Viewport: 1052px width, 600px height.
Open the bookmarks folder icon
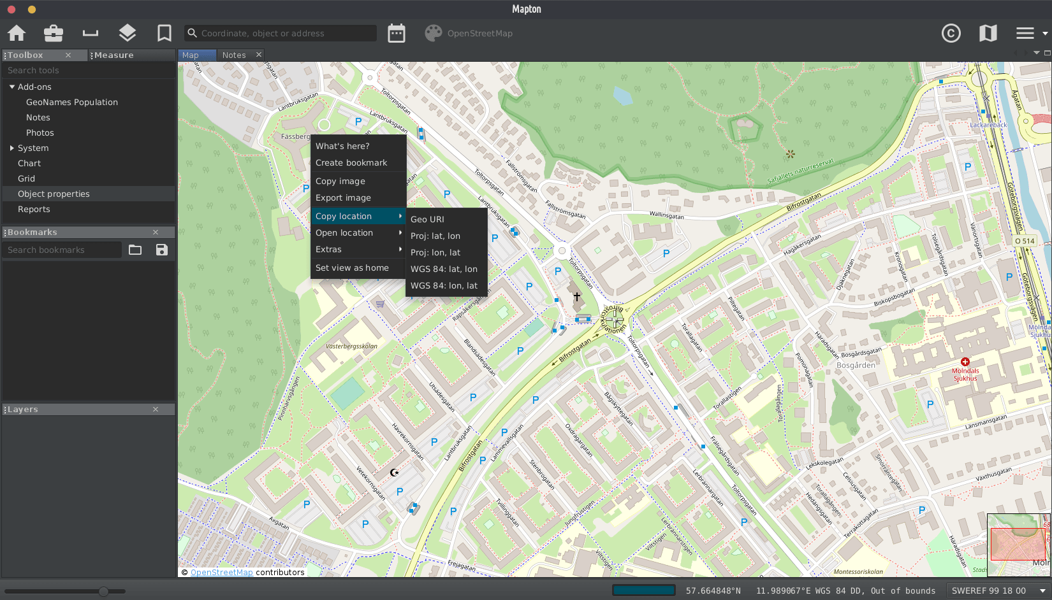(x=135, y=250)
